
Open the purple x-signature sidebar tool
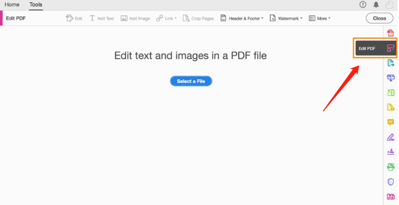pos(391,152)
